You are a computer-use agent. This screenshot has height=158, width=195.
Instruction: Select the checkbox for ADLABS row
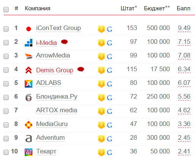[x=6, y=84]
